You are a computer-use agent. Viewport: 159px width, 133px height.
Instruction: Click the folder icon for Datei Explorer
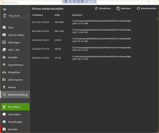(x=4, y=80)
